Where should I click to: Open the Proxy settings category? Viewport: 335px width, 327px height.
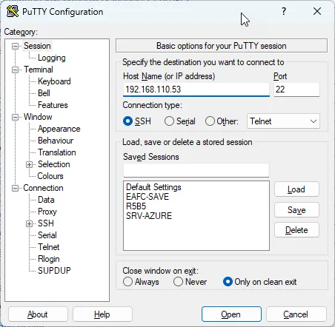click(47, 212)
